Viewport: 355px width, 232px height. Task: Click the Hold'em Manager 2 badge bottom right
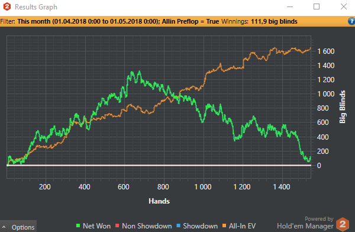(343, 224)
